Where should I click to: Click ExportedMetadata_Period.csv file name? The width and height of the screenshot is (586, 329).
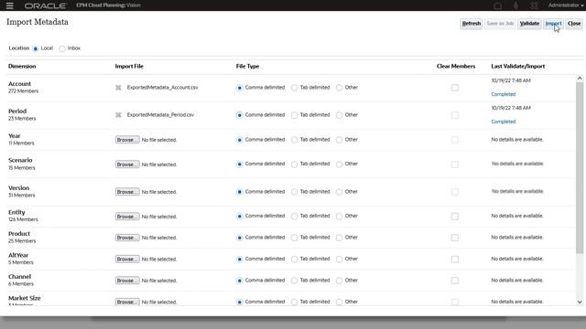pos(160,115)
